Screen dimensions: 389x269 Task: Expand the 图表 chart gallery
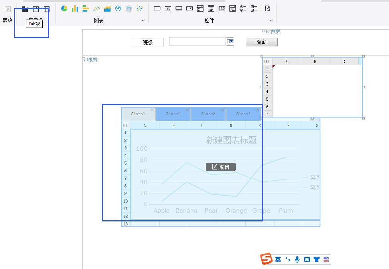pos(143,20)
